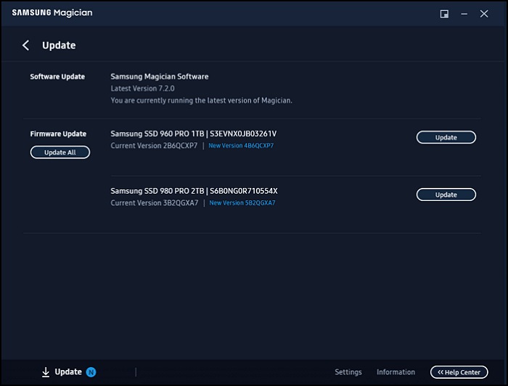
Task: Click the Update page title
Action: (59, 45)
